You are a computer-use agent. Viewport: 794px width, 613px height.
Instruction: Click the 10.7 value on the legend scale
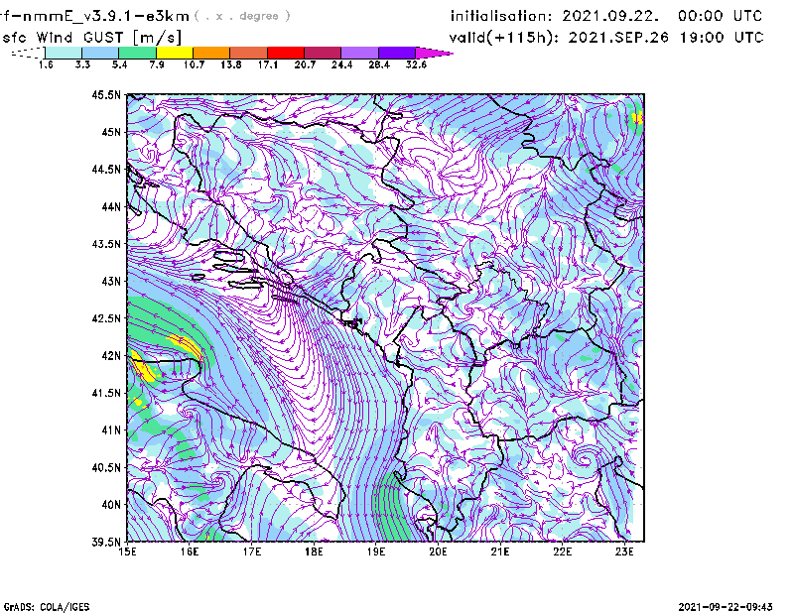point(195,64)
